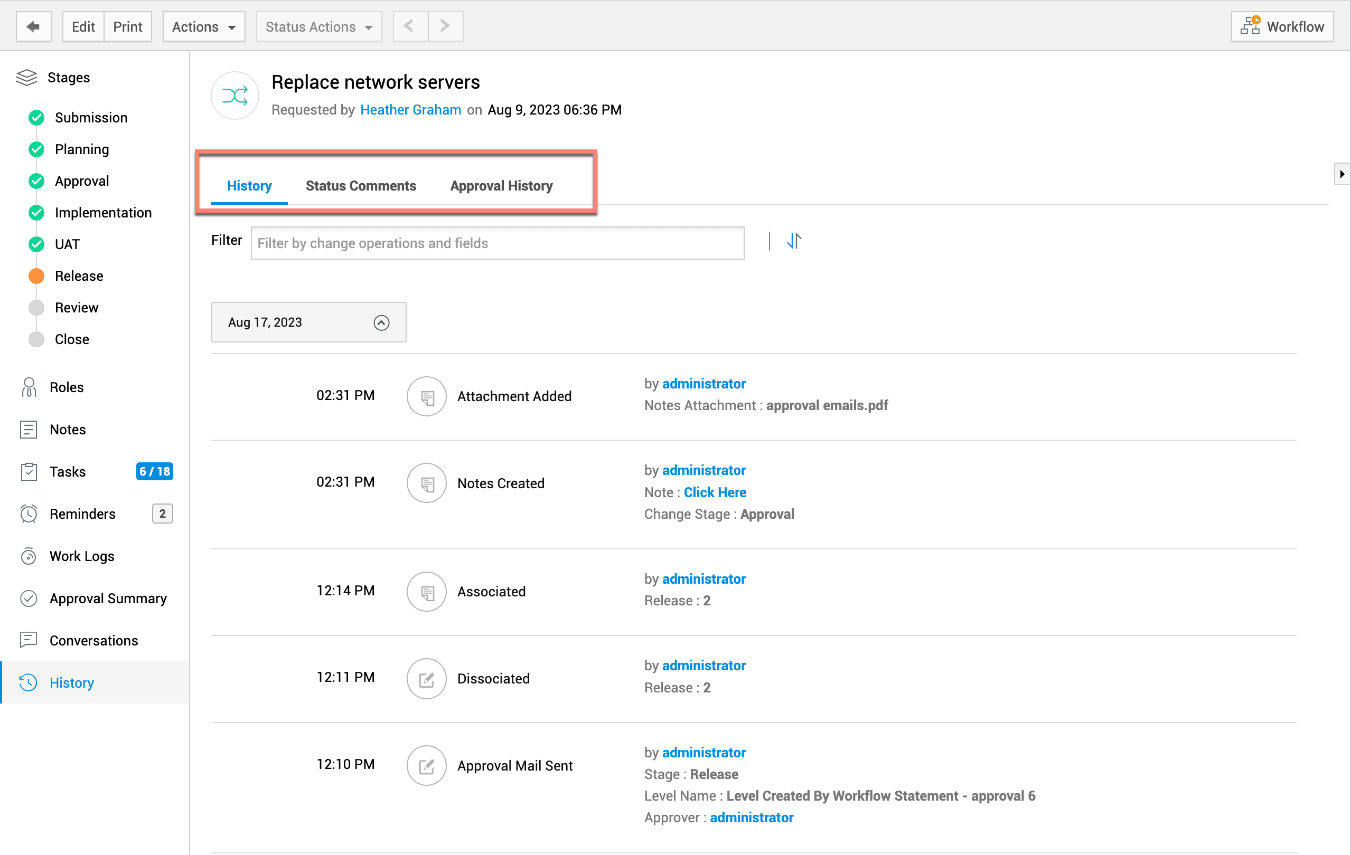The width and height of the screenshot is (1351, 855).
Task: Collapse the Aug 17, 2023 date group
Action: point(381,322)
